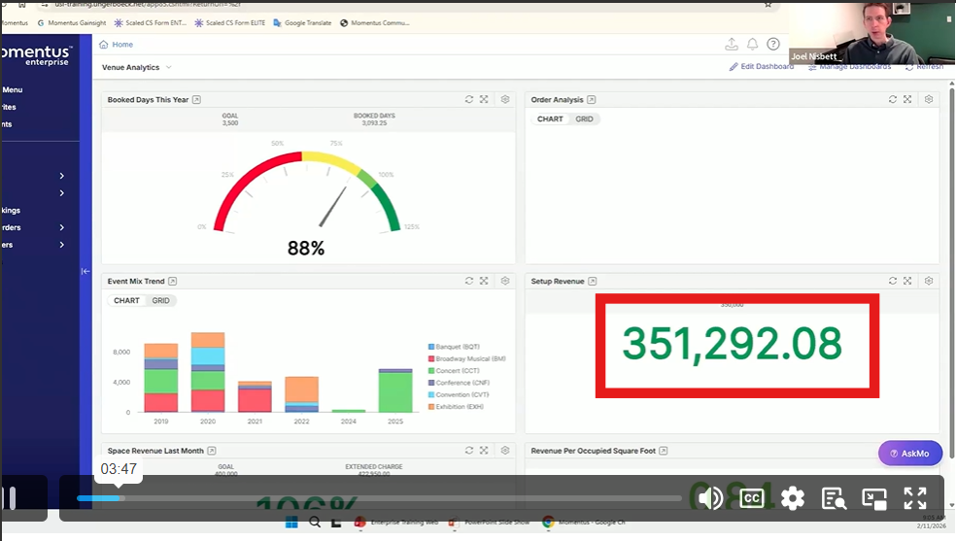Click the 2025 bar in Event Mix Trend
This screenshot has height=541, width=956.
[x=395, y=390]
